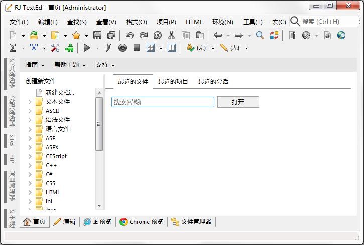Image resolution: width=364 pixels, height=245 pixels.
Task: Click the Favorites star icon
Action: [x=76, y=35]
